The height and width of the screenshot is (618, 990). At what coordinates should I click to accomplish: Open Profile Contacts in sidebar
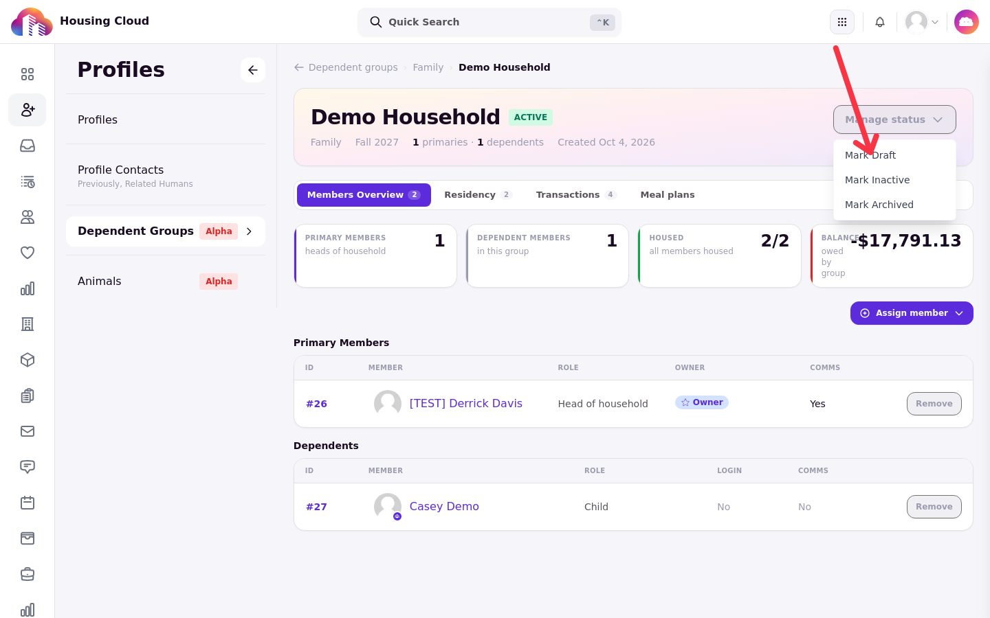[x=166, y=175]
